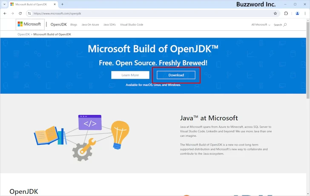Screen dimensions: 310x196
Task: Bookmark this page with the star icon
Action: click(275, 14)
